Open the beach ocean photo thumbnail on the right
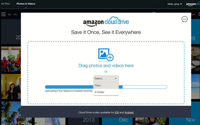The height and width of the screenshot is (125, 200). [195, 86]
